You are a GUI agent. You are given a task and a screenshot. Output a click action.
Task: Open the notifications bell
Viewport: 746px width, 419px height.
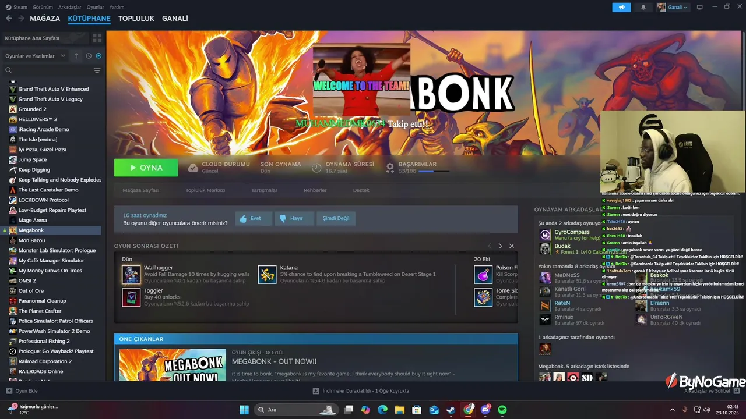tap(643, 7)
